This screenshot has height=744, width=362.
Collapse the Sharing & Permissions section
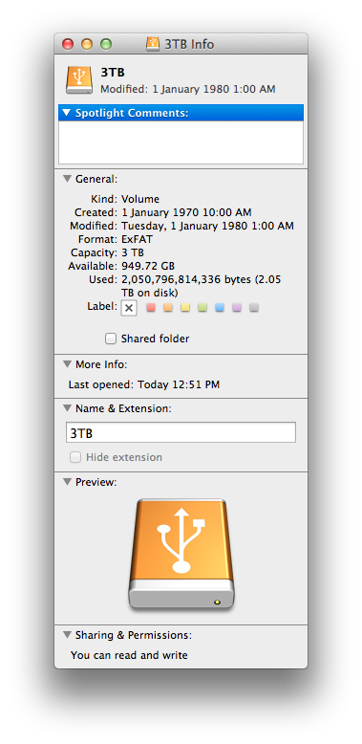tap(67, 635)
